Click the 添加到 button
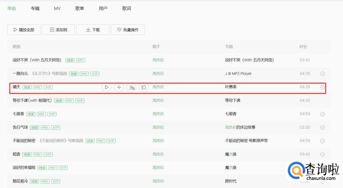Image resolution: width=343 pixels, height=188 pixels. (58, 30)
